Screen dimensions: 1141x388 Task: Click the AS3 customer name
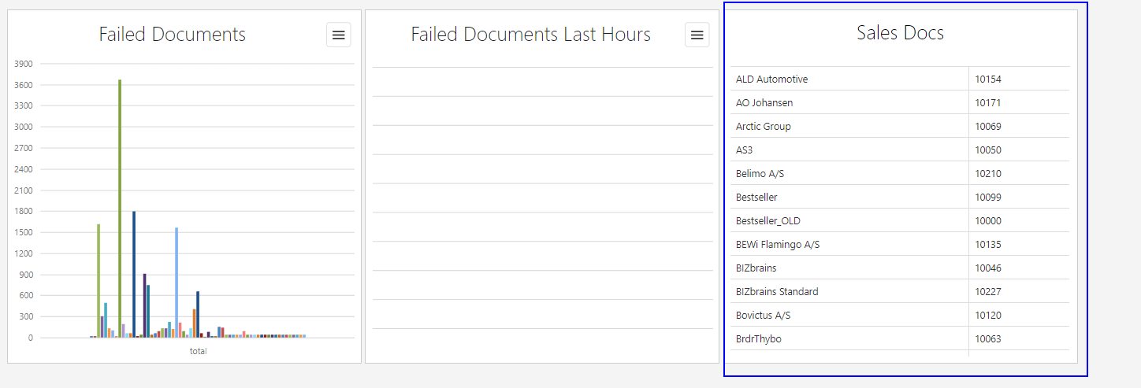[x=745, y=150]
